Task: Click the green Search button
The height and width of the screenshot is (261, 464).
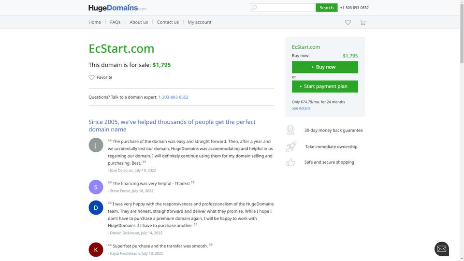Action: pos(326,7)
